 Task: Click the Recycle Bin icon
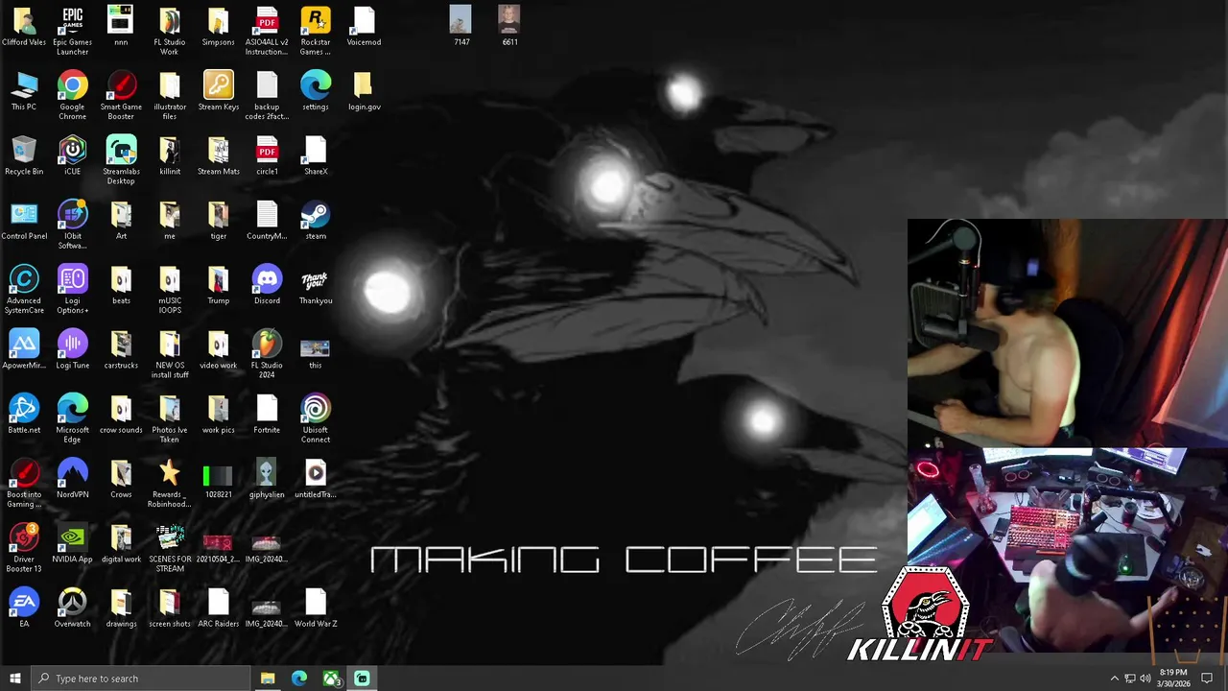(x=24, y=151)
